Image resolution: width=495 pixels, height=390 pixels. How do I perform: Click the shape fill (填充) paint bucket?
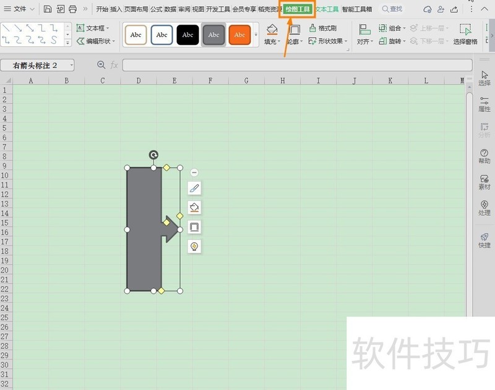coord(271,30)
